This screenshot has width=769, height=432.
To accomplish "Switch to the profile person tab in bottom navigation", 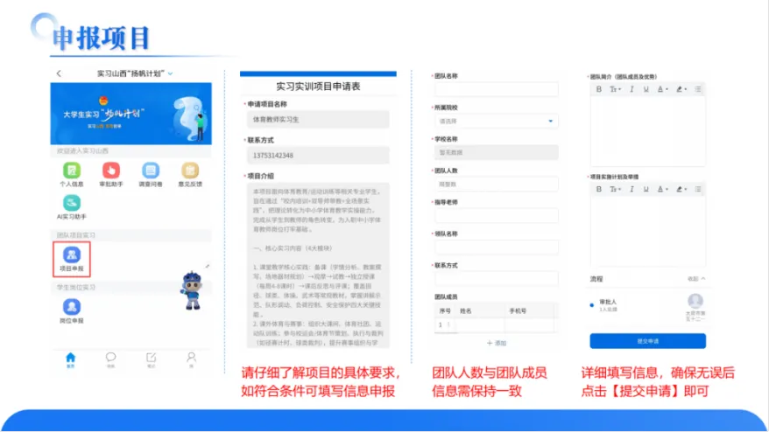I will point(191,360).
